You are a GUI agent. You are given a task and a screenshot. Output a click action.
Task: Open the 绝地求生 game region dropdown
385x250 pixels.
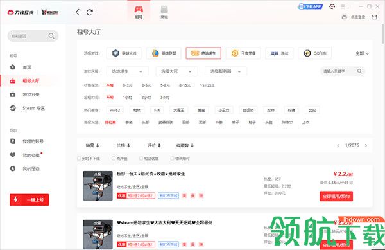point(128,71)
